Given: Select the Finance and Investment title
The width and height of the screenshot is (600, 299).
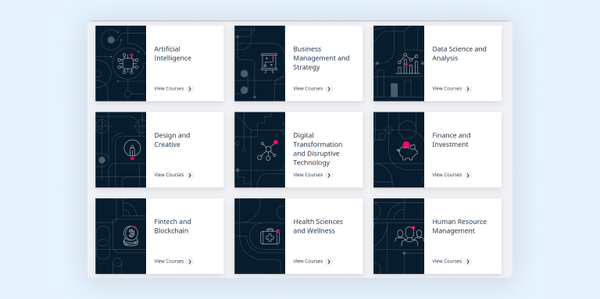Looking at the screenshot, I should click(451, 140).
